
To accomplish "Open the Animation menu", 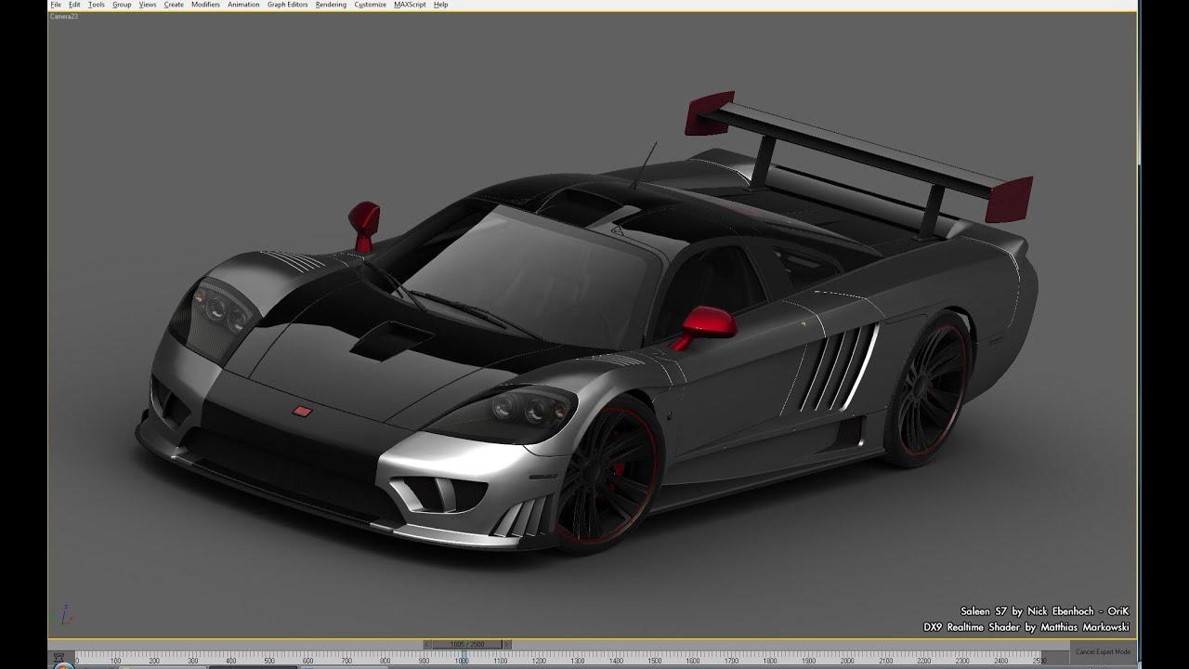I will click(243, 5).
